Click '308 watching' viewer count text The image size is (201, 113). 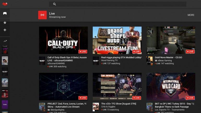(x=60, y=67)
